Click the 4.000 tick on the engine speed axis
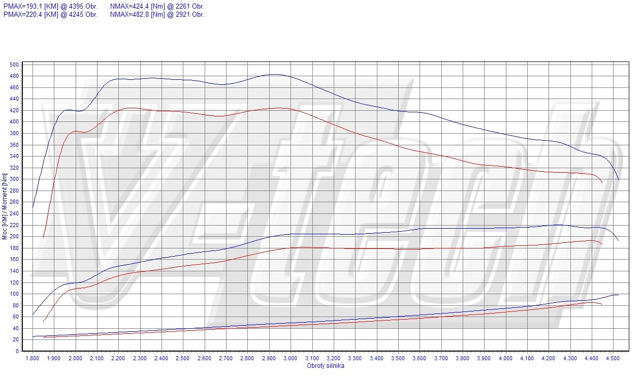The height and width of the screenshot is (377, 642). click(x=506, y=359)
